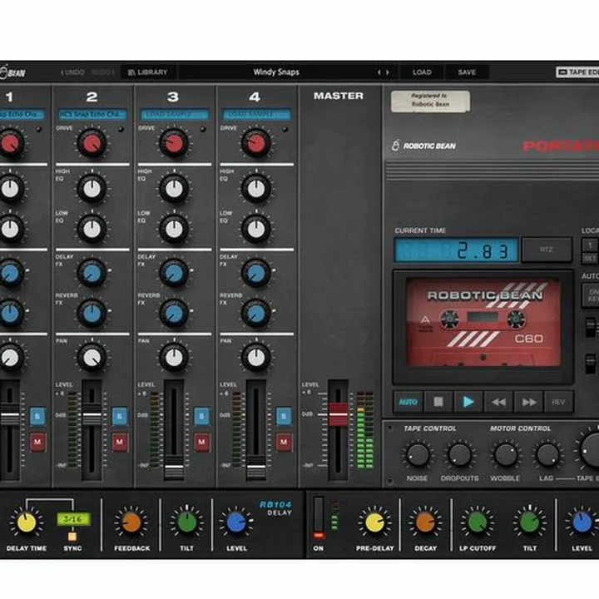Click channel 3 Delay FX knob

tap(174, 273)
